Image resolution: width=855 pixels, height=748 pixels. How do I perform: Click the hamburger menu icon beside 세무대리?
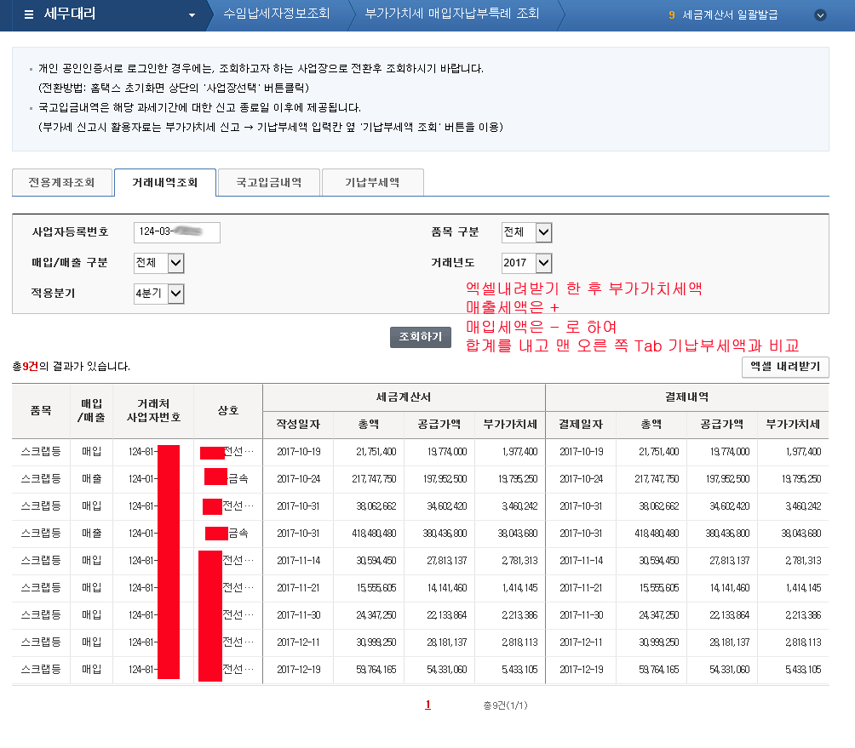[29, 14]
